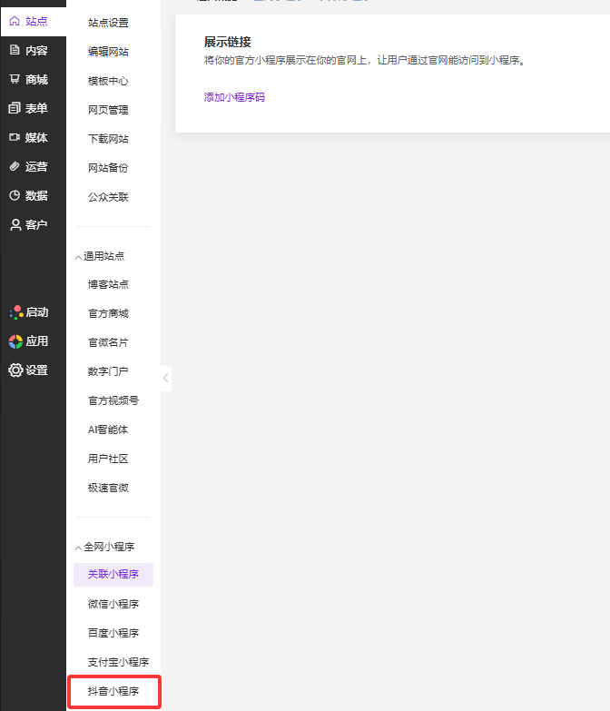Click the 站点 home icon in sidebar

click(x=15, y=21)
